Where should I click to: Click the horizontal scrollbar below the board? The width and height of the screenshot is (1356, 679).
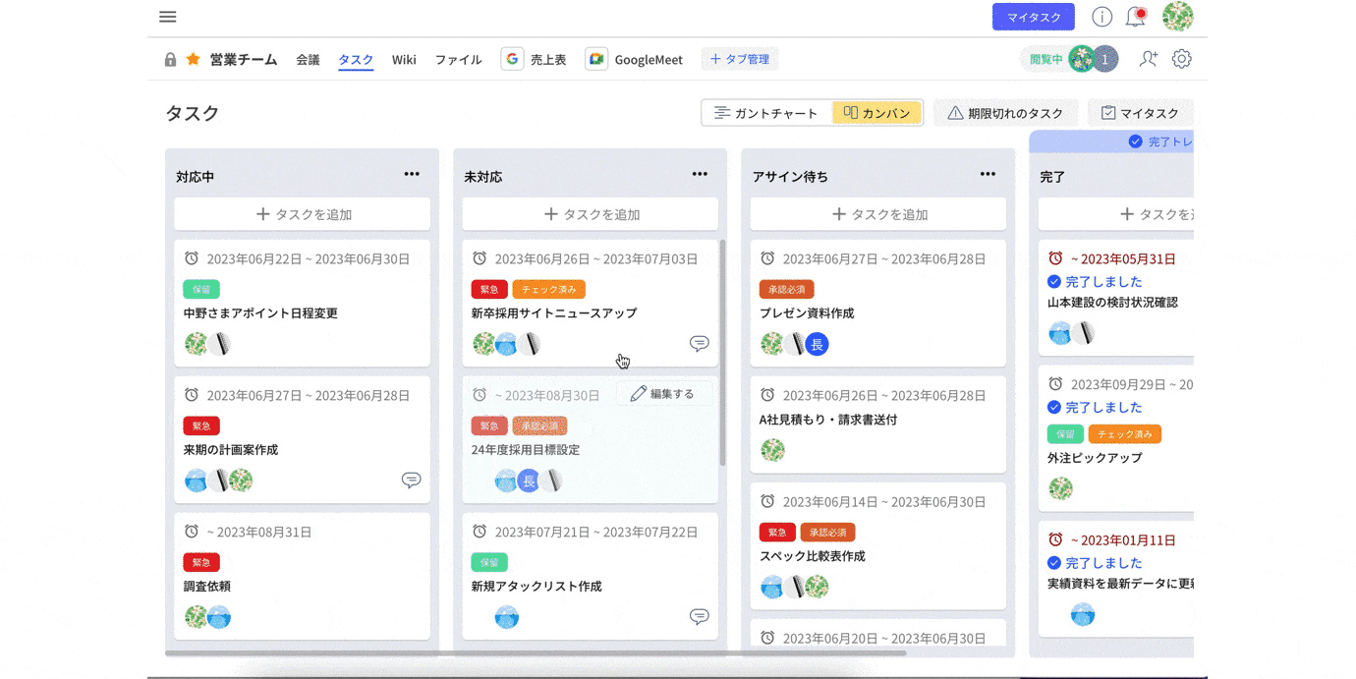point(536,652)
